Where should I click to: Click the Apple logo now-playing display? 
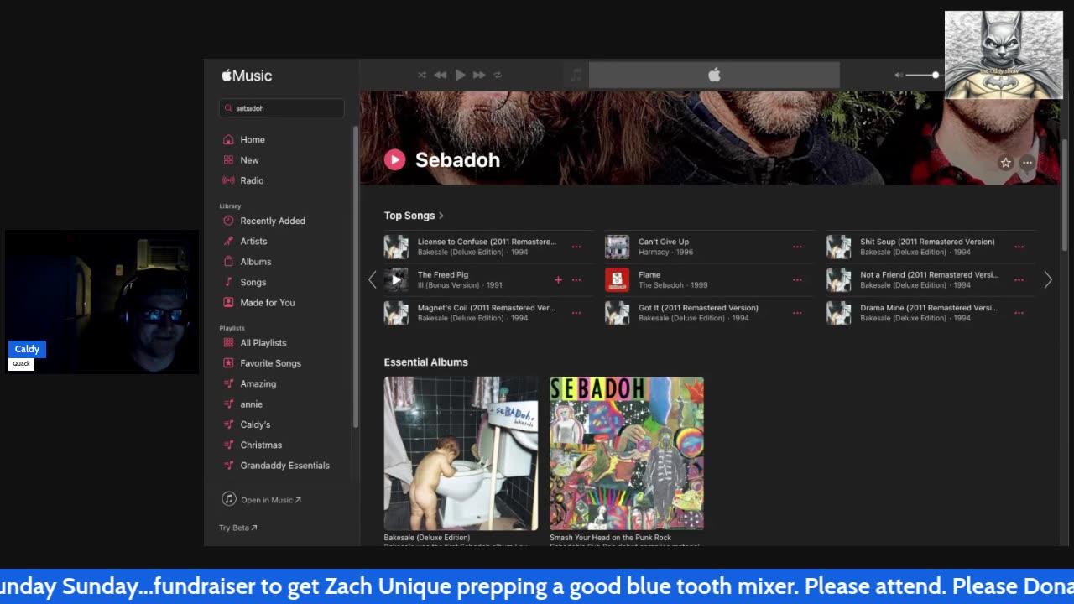[x=714, y=75]
